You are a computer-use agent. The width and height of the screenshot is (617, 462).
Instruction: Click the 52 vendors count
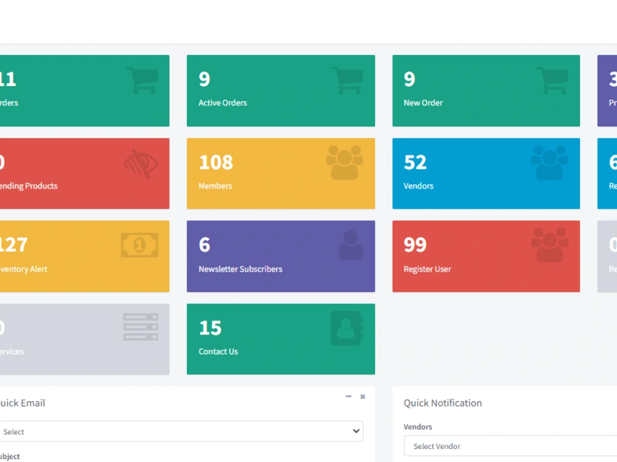(x=415, y=162)
